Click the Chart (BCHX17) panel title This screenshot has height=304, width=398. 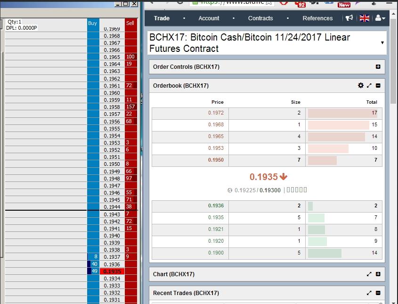pyautogui.click(x=174, y=274)
